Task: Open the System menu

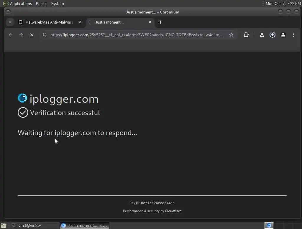Action: tap(58, 4)
